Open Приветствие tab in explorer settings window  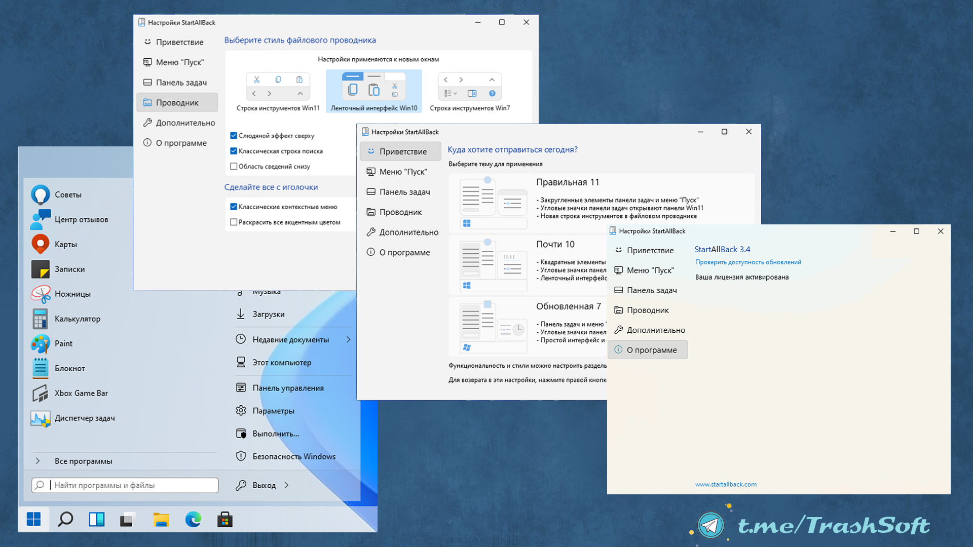[177, 42]
